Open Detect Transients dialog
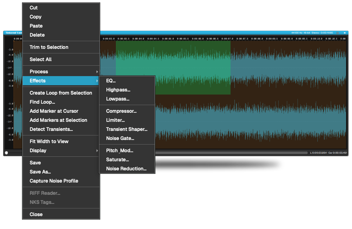Viewport: 352px width, 229px height. point(61,129)
